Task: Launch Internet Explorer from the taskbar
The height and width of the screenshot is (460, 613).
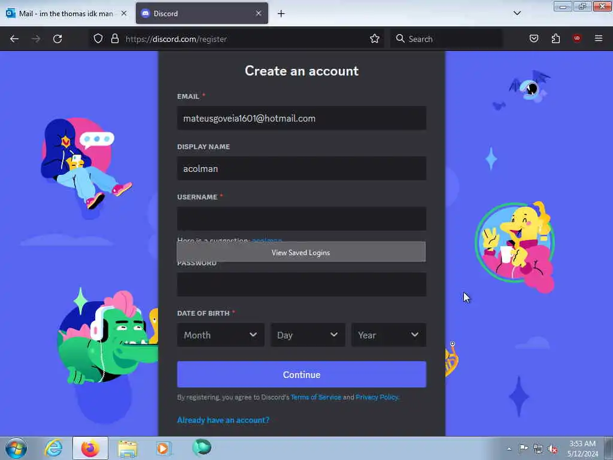Action: tap(53, 448)
